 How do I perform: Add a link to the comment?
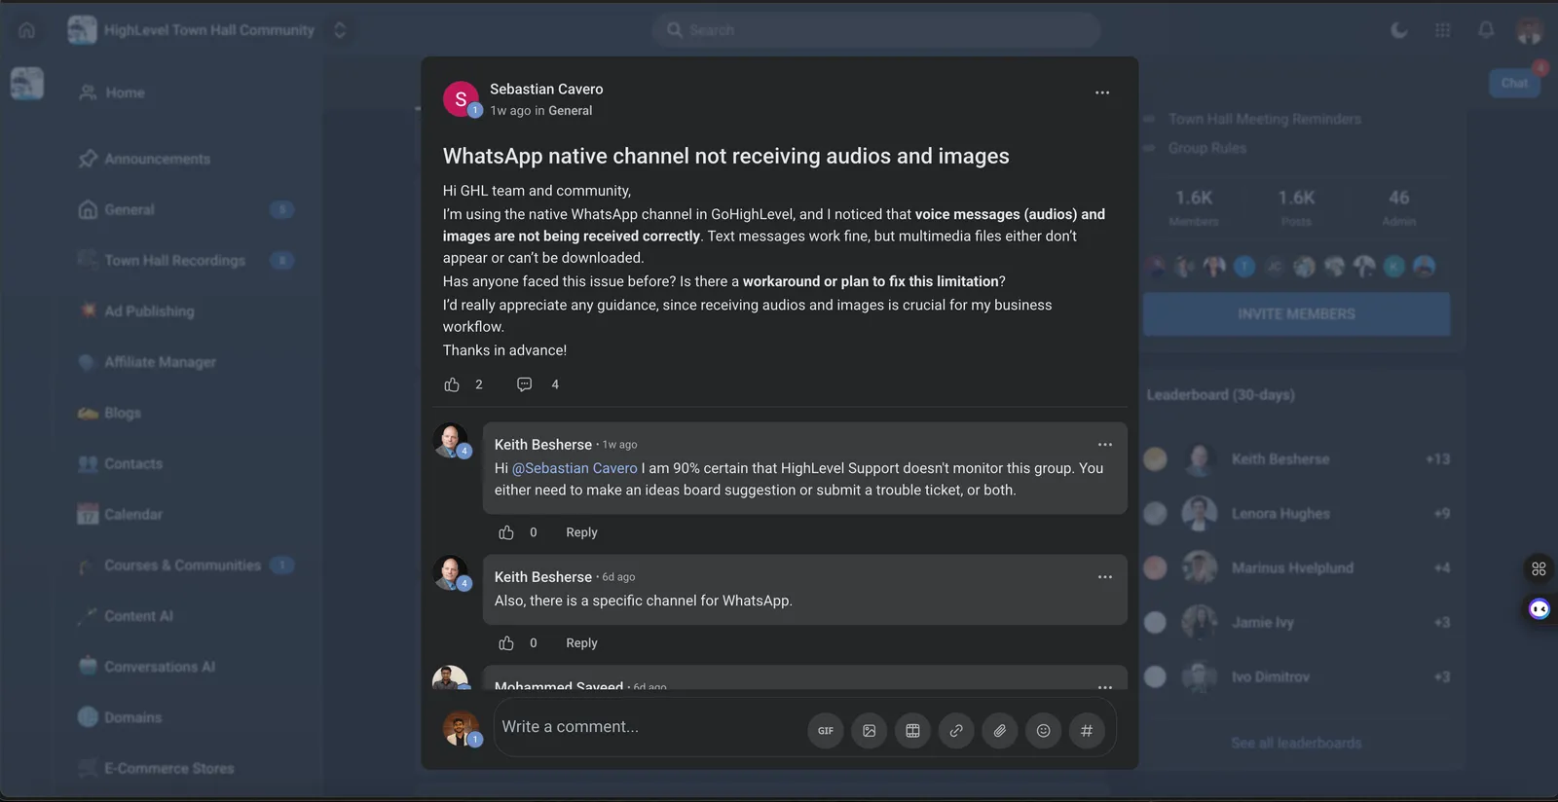956,731
